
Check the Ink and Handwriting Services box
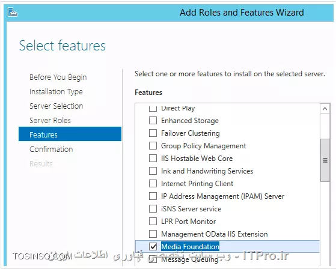pos(153,171)
